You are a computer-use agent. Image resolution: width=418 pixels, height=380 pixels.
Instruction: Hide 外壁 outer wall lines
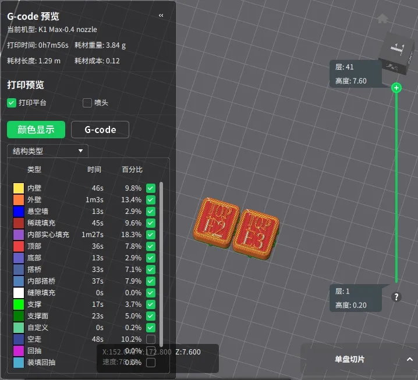pos(151,200)
